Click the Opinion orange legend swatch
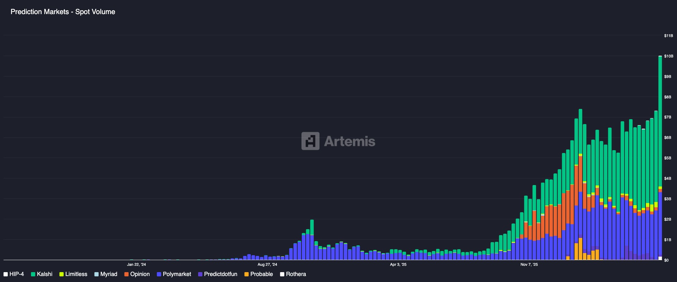Image resolution: width=677 pixels, height=282 pixels. coord(127,274)
